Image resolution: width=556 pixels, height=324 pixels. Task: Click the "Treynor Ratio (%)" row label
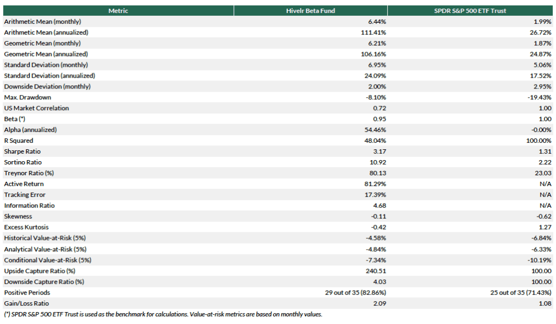[29, 173]
